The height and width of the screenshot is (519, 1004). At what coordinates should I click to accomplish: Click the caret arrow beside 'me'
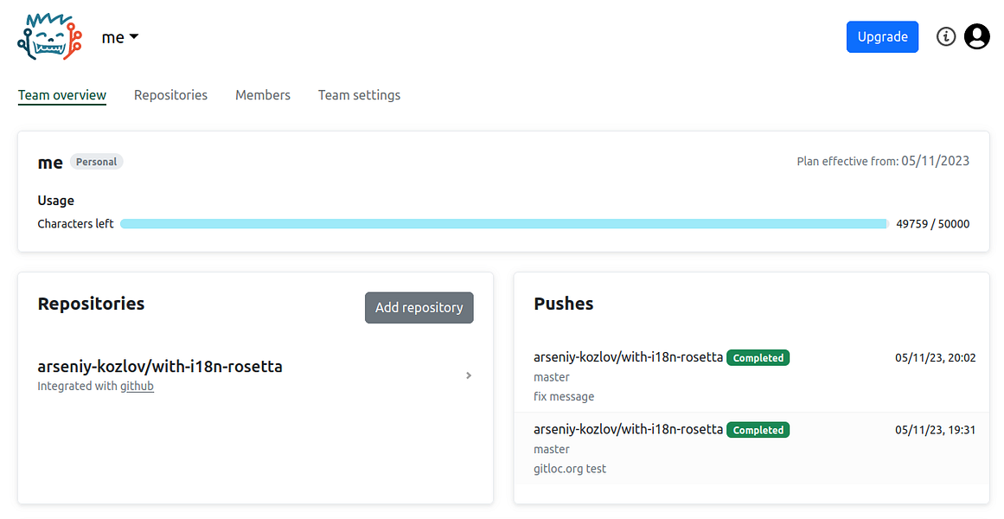point(134,37)
